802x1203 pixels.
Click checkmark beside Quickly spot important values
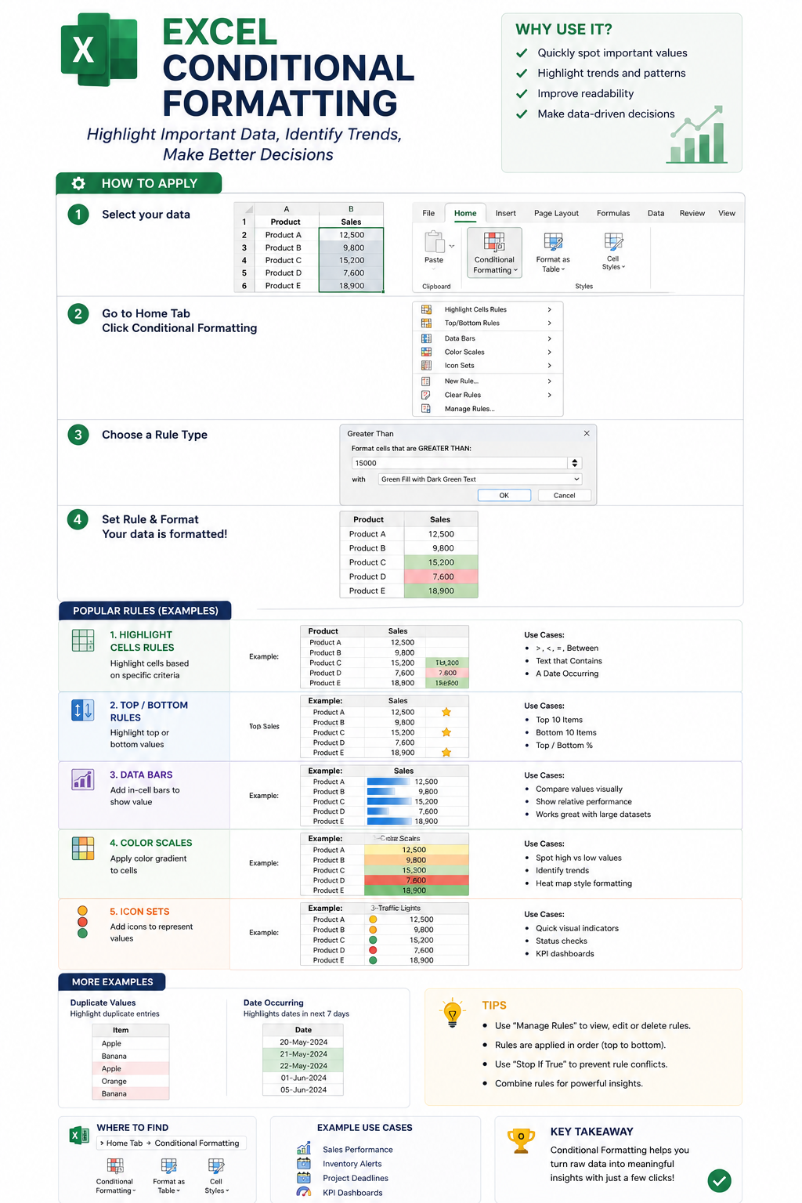tap(522, 53)
